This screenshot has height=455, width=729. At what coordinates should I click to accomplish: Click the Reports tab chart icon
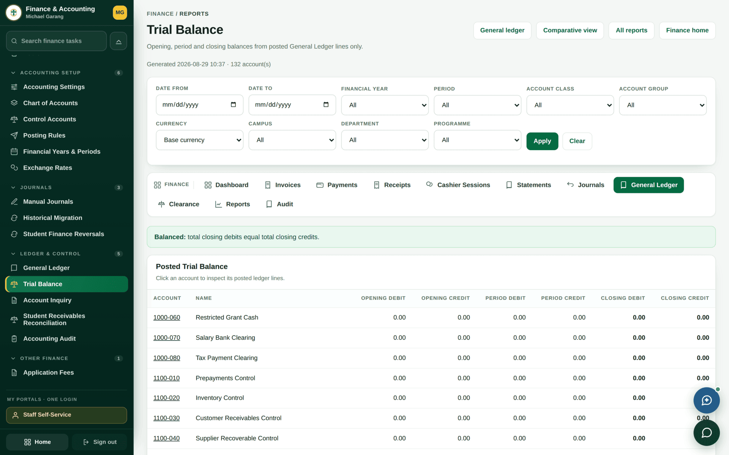click(x=218, y=204)
